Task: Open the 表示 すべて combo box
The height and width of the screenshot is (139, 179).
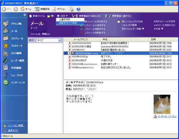Action: [x=49, y=41]
